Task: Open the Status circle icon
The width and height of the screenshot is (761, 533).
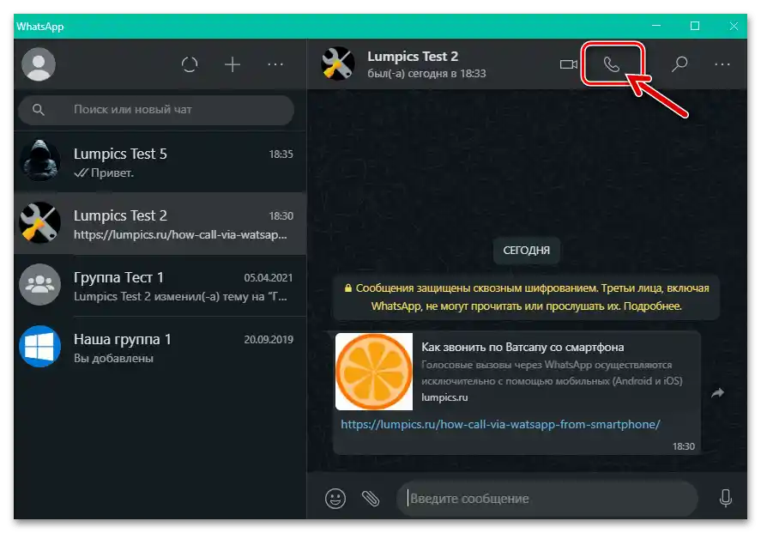Action: (x=190, y=64)
